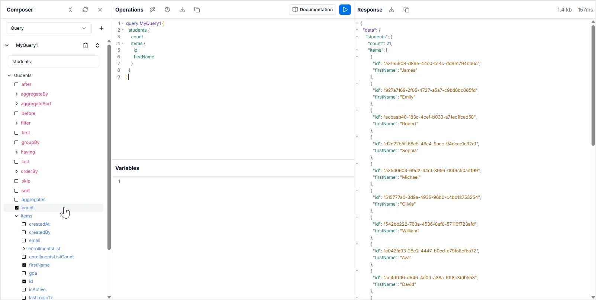Image resolution: width=596 pixels, height=300 pixels.
Task: Refresh the Composer schema
Action: [85, 10]
